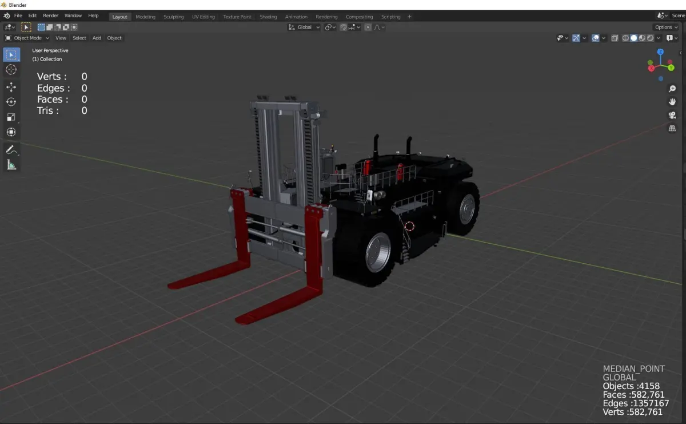This screenshot has width=686, height=424.
Task: Toggle proportional editing circle button
Action: tap(368, 27)
